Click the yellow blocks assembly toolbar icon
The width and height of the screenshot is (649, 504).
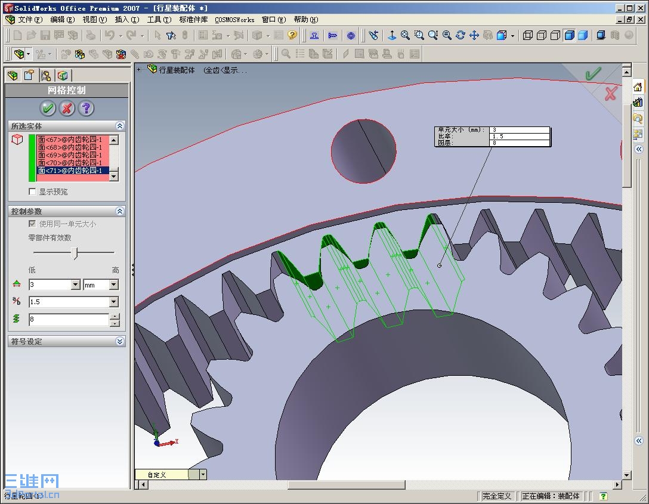(80, 54)
